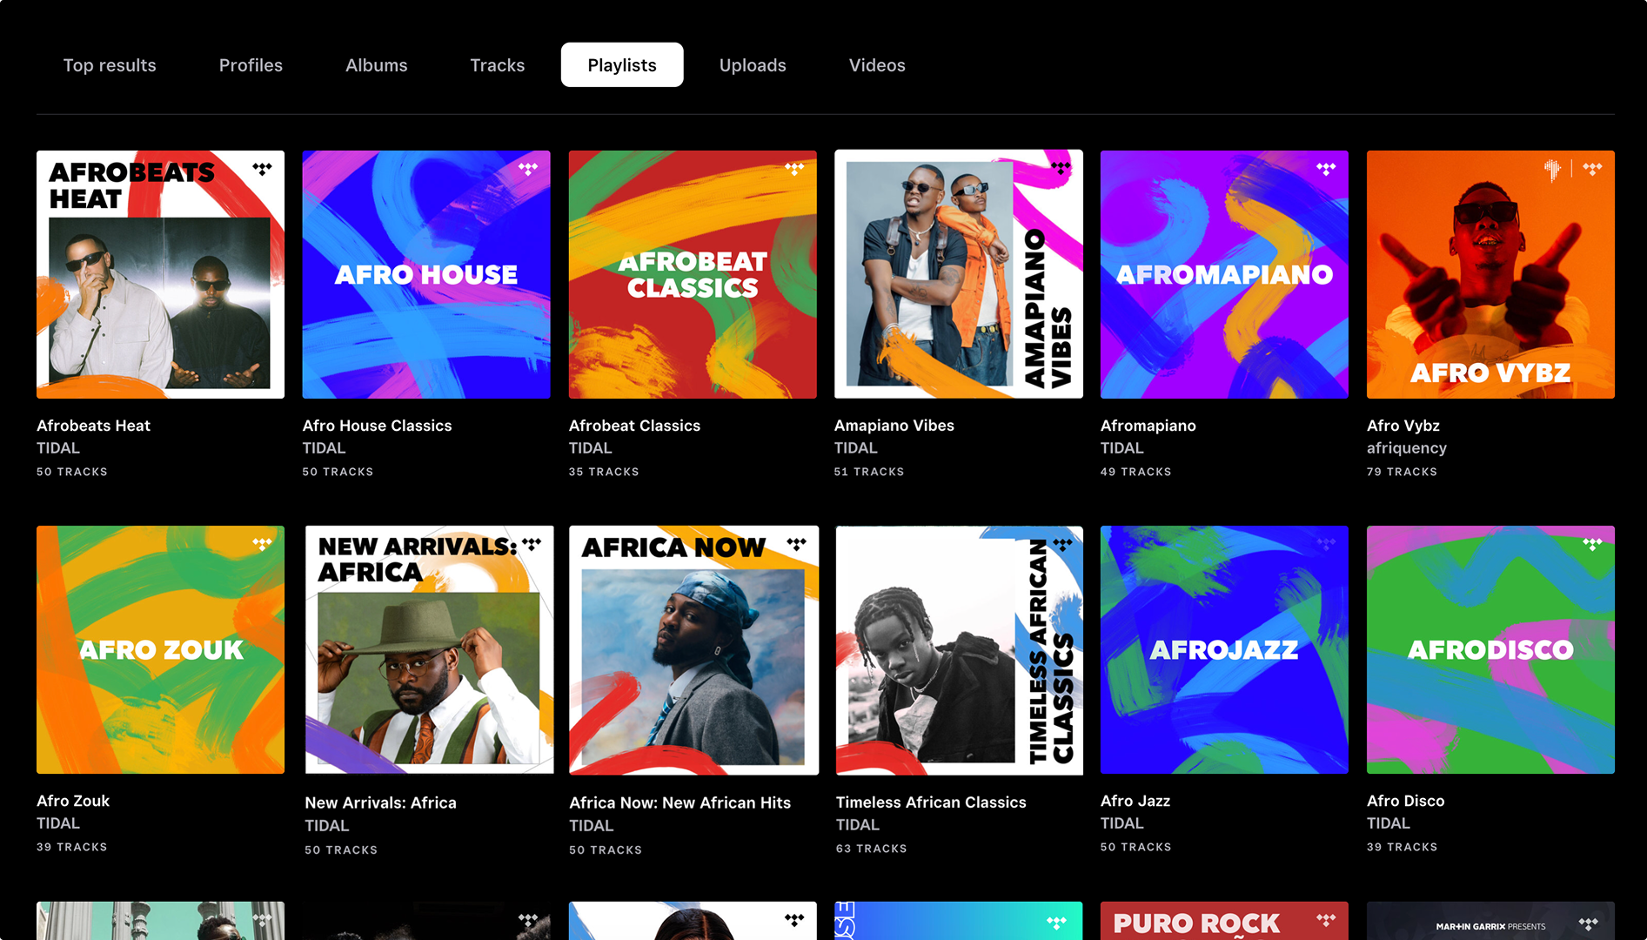1647x940 pixels.
Task: Click "50 TRACKS" under Afrobeats Heat
Action: point(72,472)
